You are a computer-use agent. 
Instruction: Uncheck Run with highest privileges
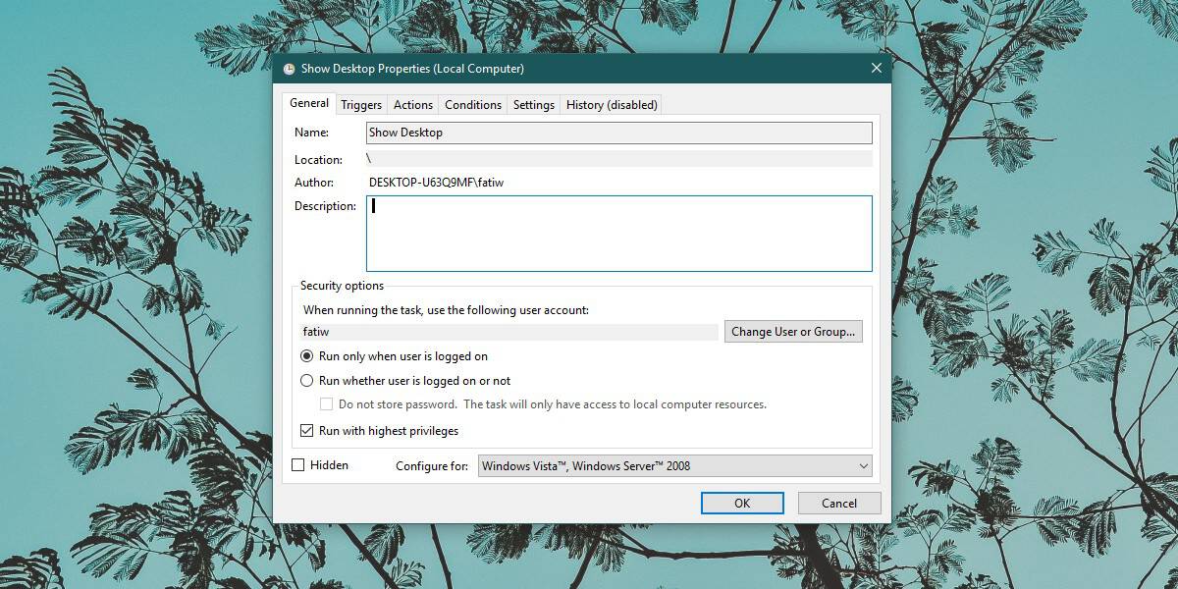(x=307, y=431)
